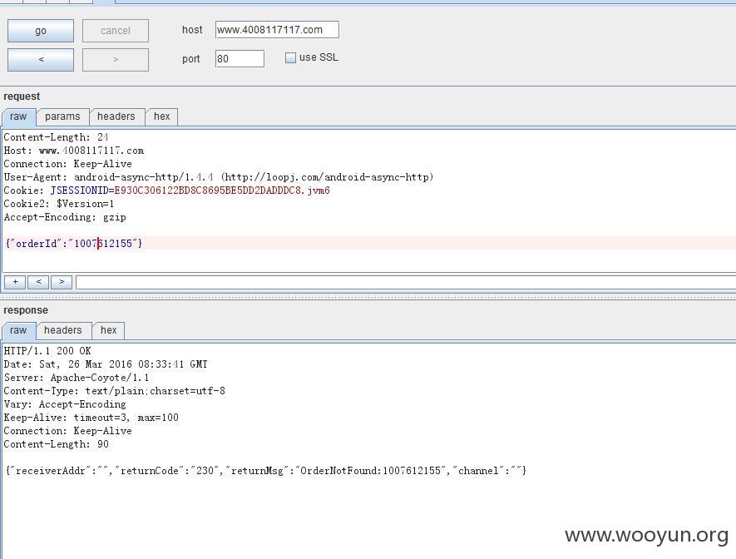
Task: Click the User-Agent android-async-http line
Action: (218, 177)
